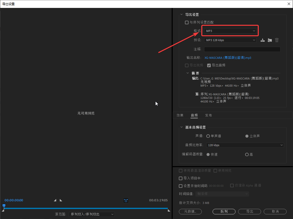Image resolution: width=293 pixels, height=219 pixels.
Task: Click the blue timeline progress bar
Action: (x=86, y=208)
